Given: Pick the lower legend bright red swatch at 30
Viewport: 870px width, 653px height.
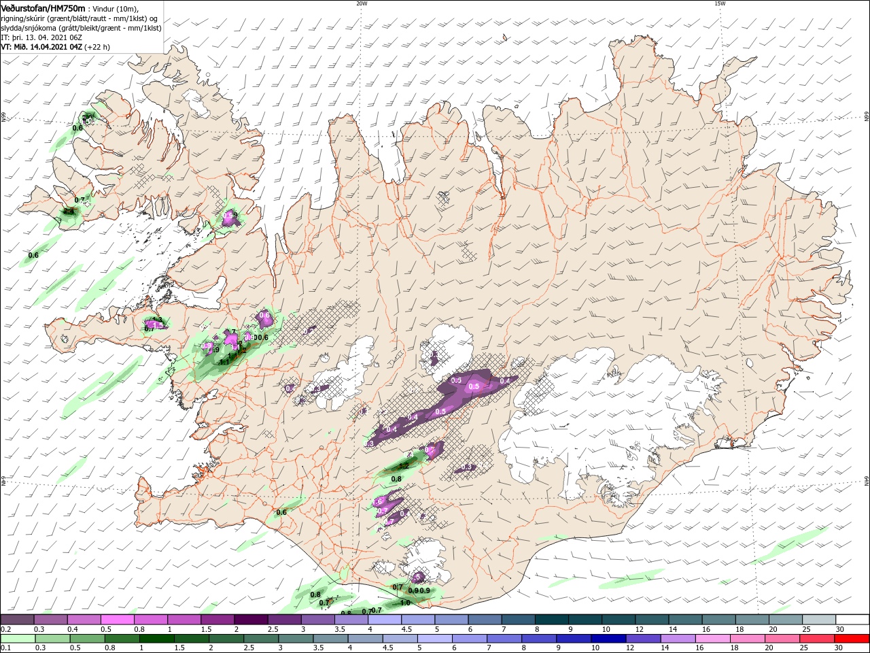Looking at the screenshot, I should tap(852, 639).
